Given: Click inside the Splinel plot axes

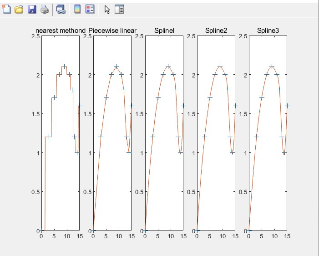Looking at the screenshot, I should pyautogui.click(x=164, y=133).
